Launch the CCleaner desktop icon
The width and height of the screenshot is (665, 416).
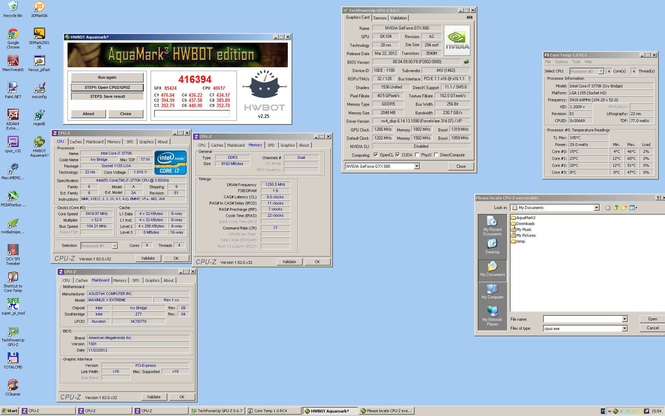13,388
